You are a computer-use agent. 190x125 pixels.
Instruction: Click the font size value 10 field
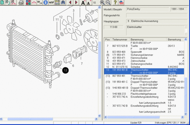[94, 2]
